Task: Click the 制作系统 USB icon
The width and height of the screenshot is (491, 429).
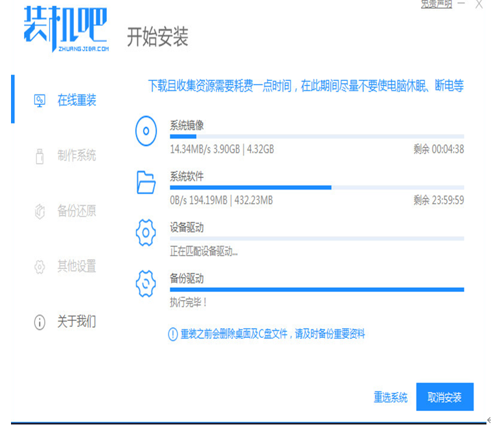Action: (40, 155)
